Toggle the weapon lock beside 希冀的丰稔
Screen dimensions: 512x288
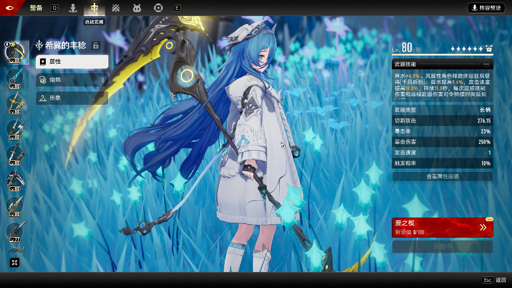[x=96, y=45]
